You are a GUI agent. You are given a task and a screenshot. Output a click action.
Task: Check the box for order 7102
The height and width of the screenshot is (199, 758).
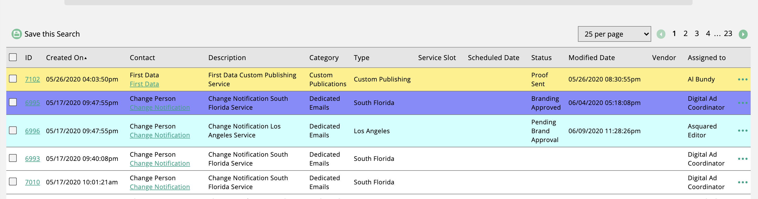coord(13,79)
